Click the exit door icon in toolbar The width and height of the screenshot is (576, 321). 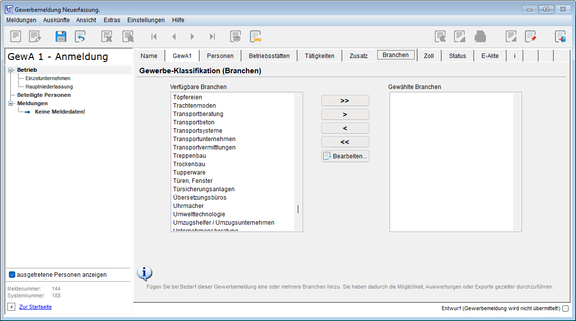point(560,36)
